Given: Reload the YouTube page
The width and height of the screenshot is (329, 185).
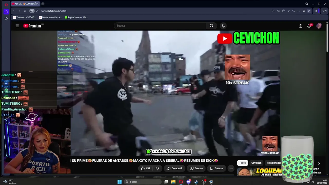Looking at the screenshot, I should (25, 11).
